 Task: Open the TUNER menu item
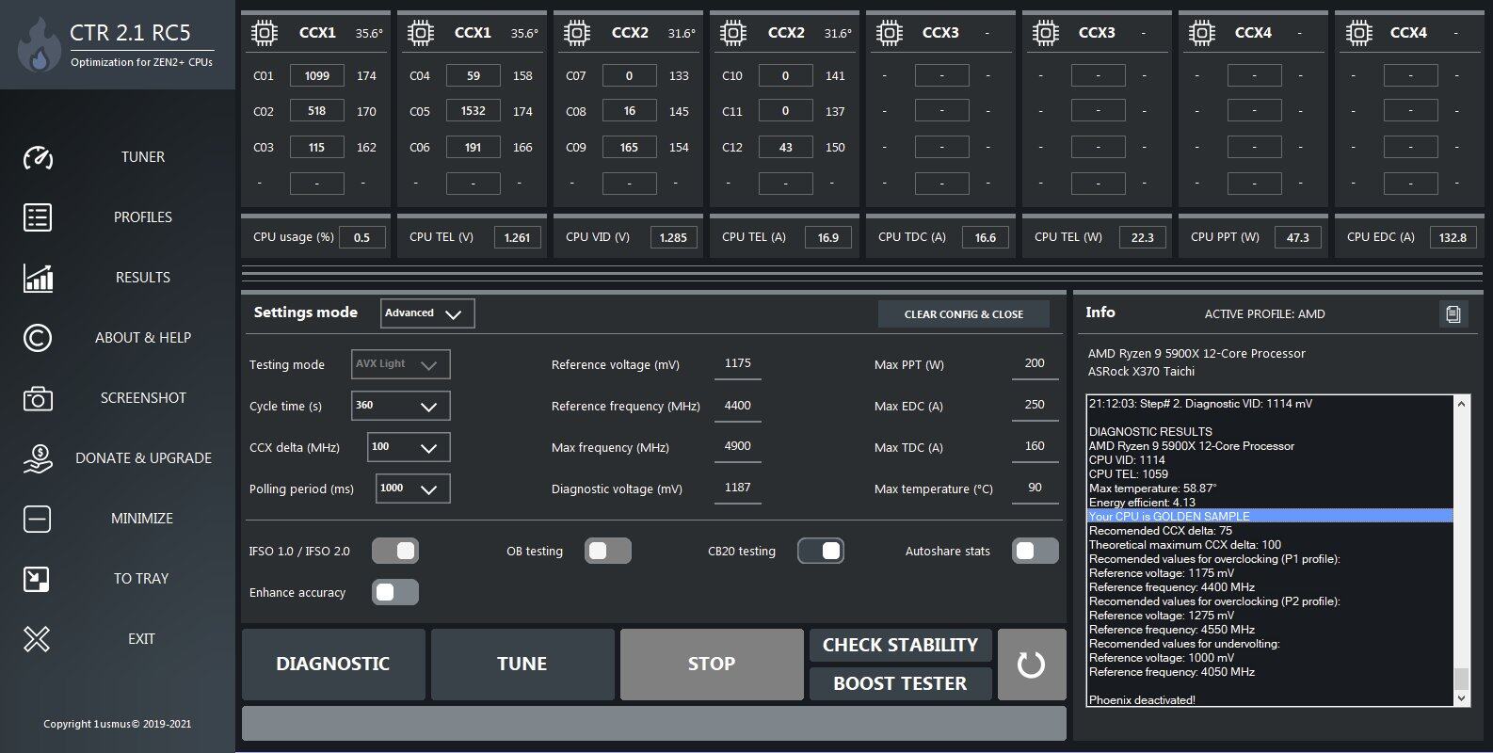coord(143,157)
